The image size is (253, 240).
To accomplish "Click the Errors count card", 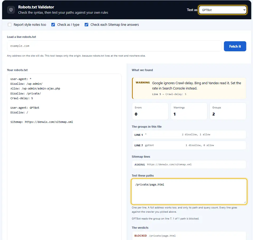I will 150,111.
